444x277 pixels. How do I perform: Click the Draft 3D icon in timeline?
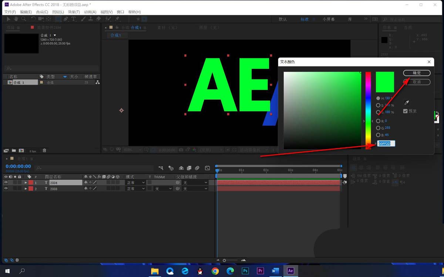pos(171,168)
